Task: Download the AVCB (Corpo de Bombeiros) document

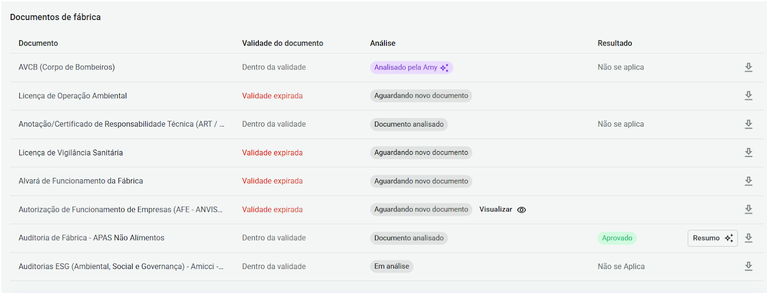Action: 748,68
